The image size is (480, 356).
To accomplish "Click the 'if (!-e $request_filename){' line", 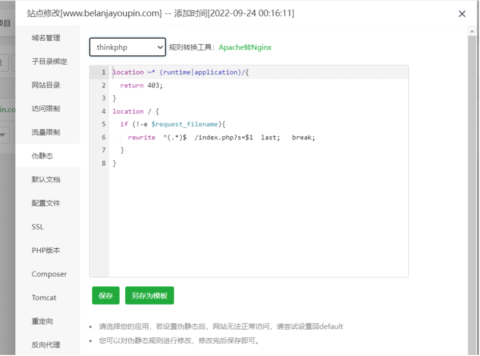I will [173, 124].
